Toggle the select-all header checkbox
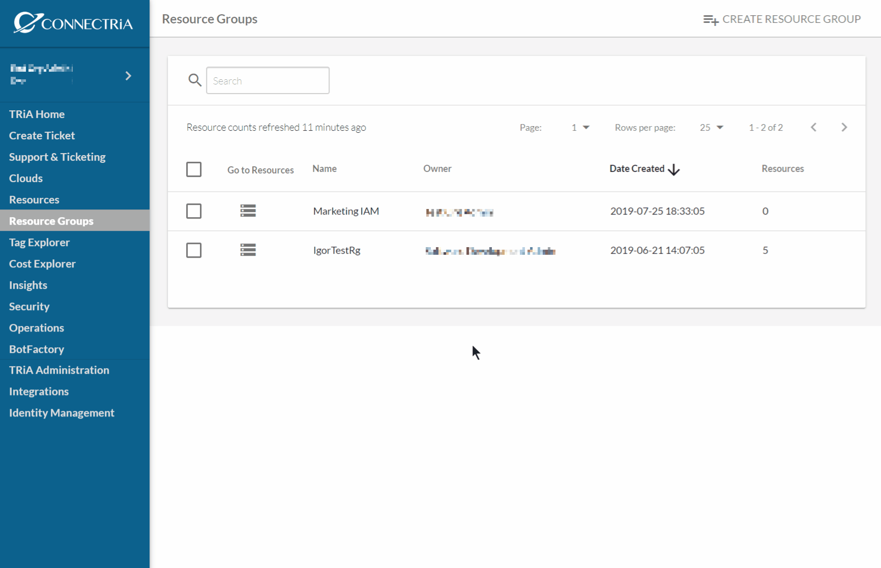This screenshot has height=568, width=881. [194, 169]
